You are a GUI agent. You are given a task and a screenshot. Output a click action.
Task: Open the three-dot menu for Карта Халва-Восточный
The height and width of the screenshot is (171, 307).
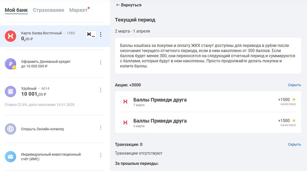[101, 35]
